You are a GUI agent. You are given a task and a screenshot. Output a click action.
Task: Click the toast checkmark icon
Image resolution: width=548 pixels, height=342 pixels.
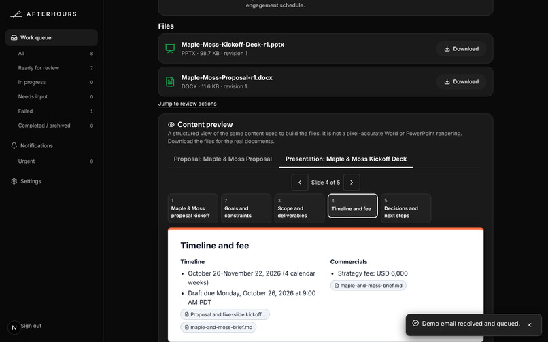[415, 323]
